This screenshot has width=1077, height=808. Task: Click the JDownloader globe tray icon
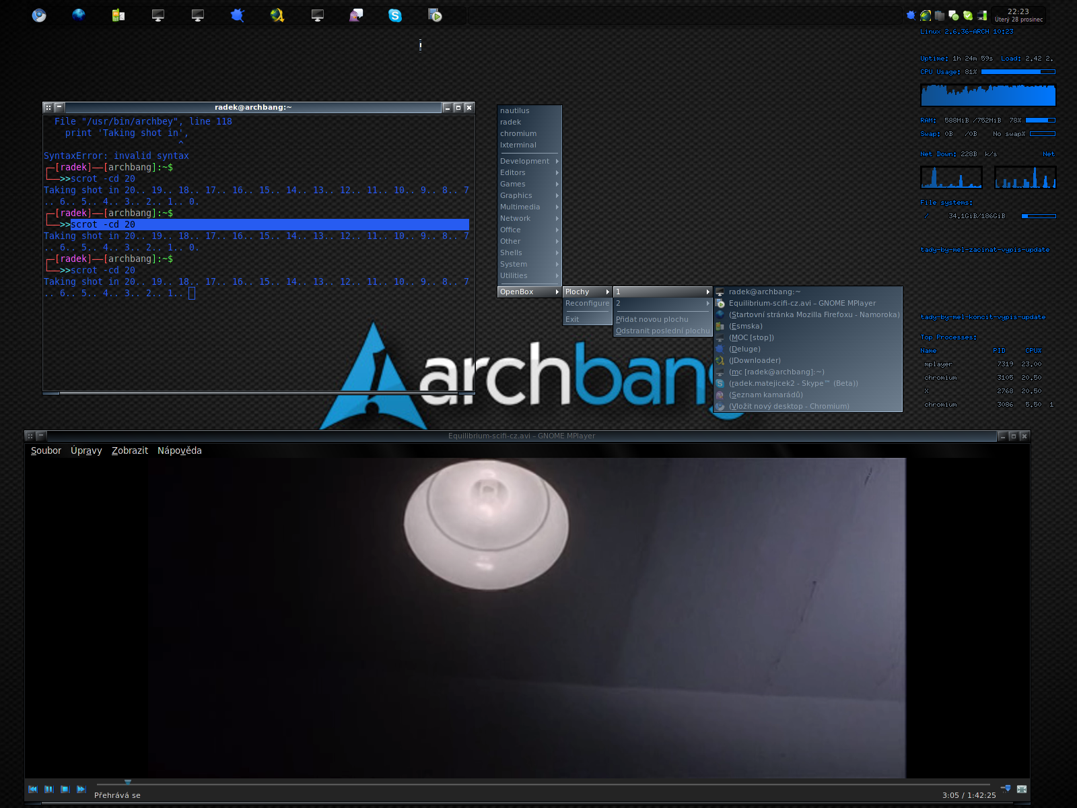[x=926, y=15]
